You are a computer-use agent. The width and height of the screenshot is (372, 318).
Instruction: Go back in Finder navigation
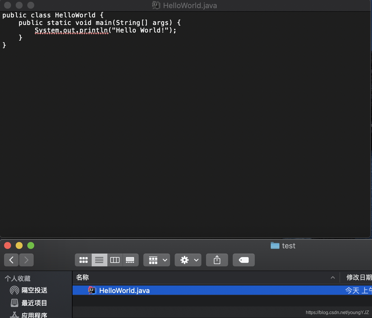11,260
